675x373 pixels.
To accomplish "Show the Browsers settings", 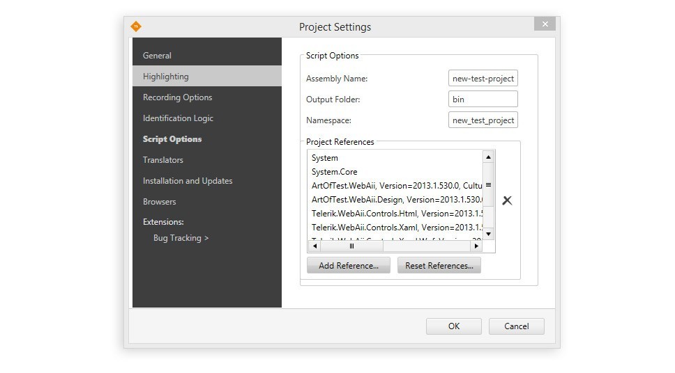I will coord(207,202).
